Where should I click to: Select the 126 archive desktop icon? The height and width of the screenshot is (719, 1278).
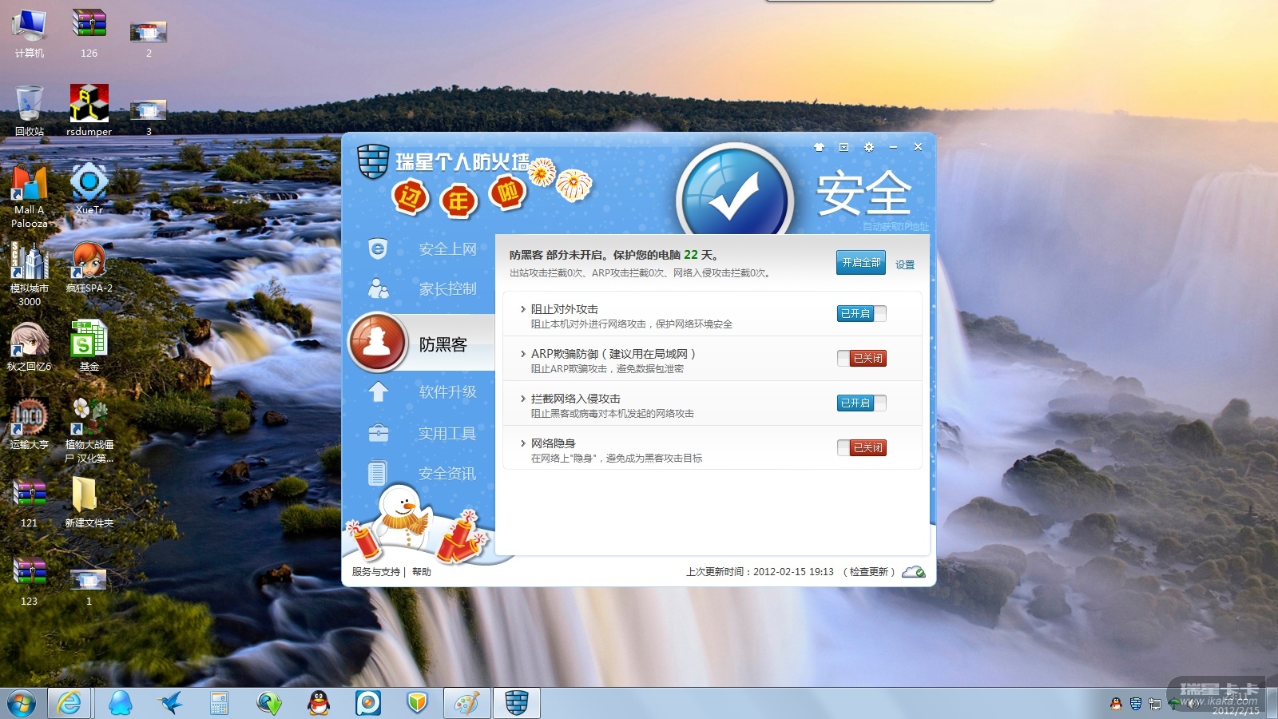coord(89,34)
